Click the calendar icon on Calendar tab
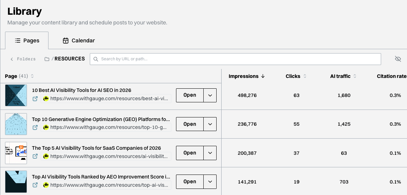 [66, 41]
